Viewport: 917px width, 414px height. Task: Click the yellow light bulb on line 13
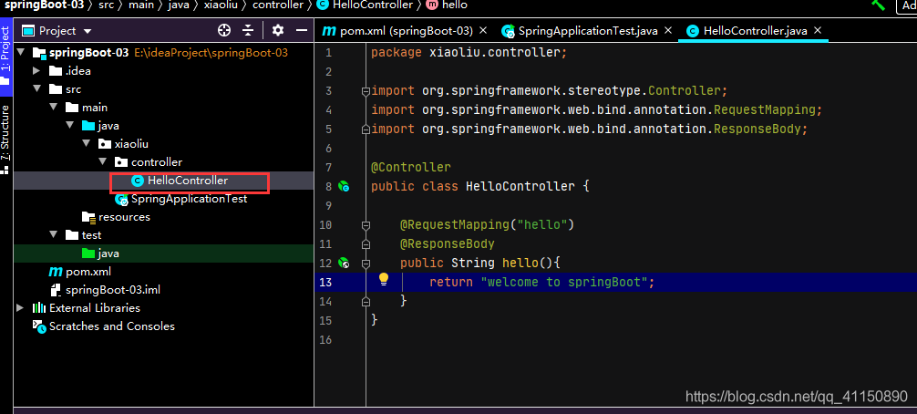coord(384,279)
